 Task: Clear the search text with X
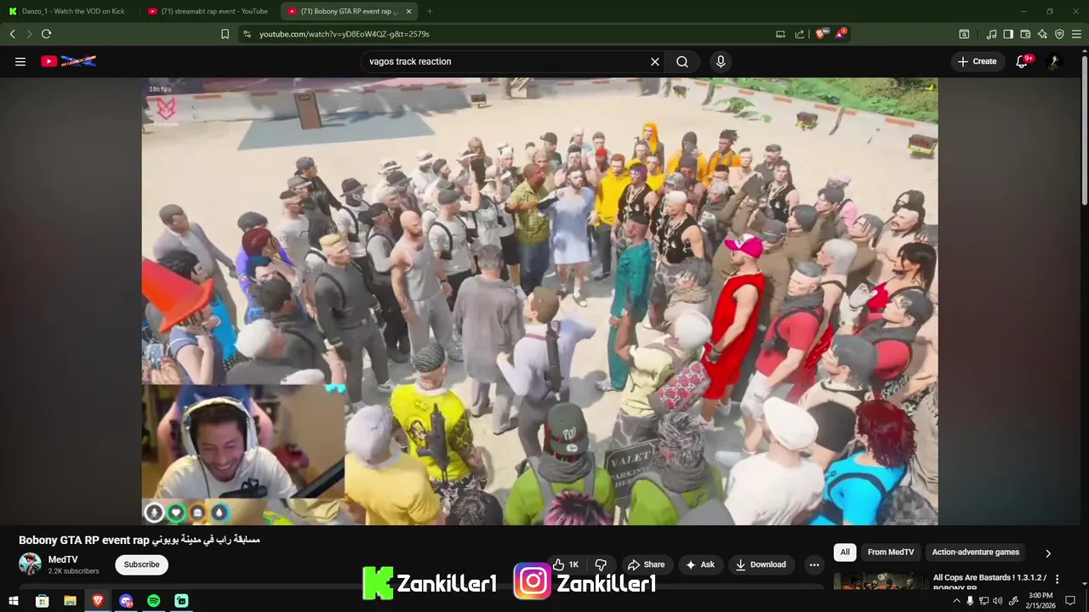pos(655,61)
